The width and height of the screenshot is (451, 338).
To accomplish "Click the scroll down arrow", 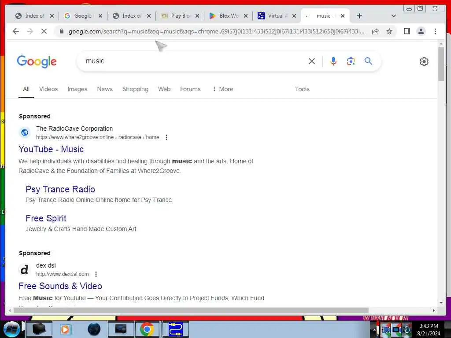I will [x=441, y=302].
